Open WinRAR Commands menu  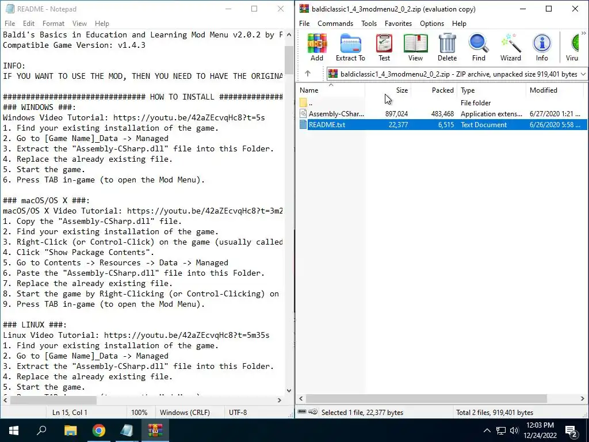pyautogui.click(x=335, y=23)
